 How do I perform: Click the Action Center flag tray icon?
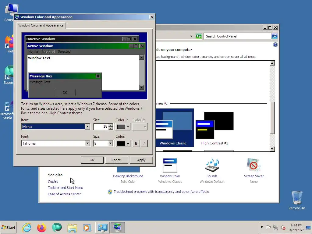(x=268, y=227)
